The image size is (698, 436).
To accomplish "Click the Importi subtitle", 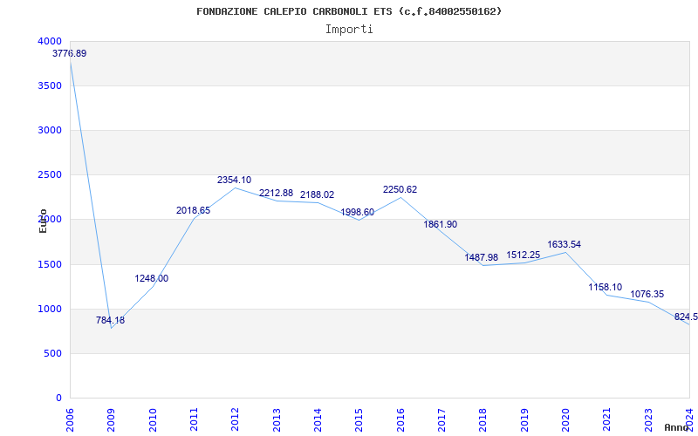I will click(x=349, y=30).
